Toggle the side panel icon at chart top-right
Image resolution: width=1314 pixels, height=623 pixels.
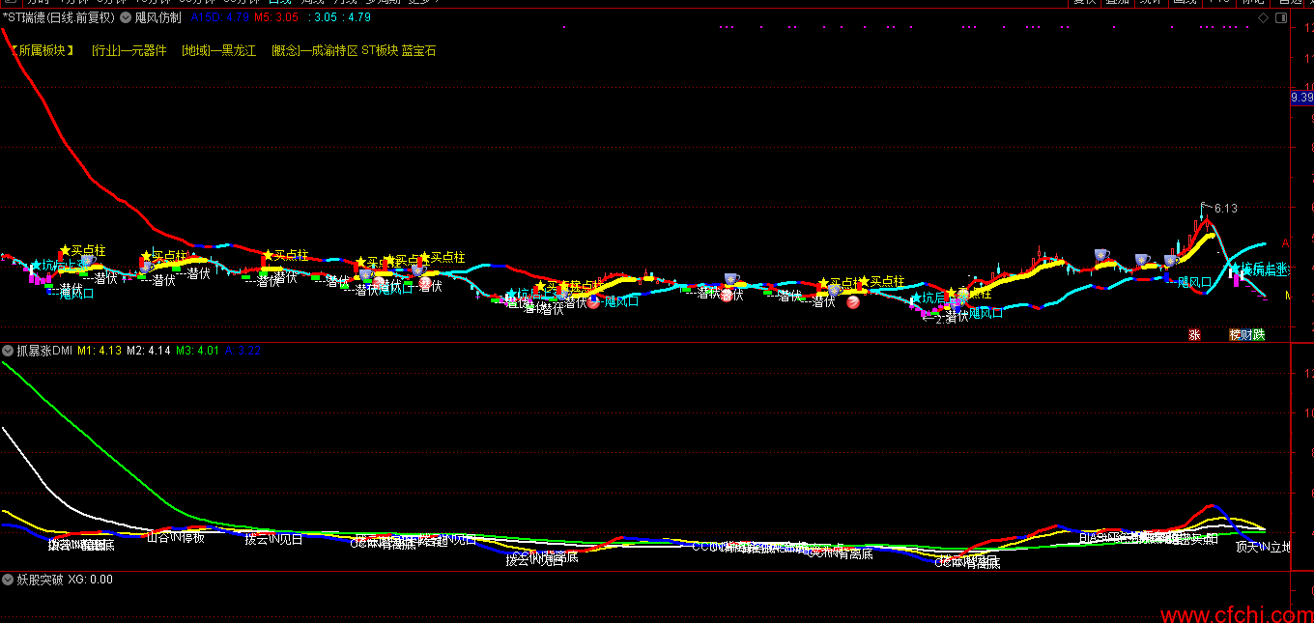(x=1281, y=17)
